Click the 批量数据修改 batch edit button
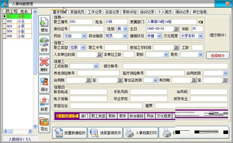 [70, 133]
